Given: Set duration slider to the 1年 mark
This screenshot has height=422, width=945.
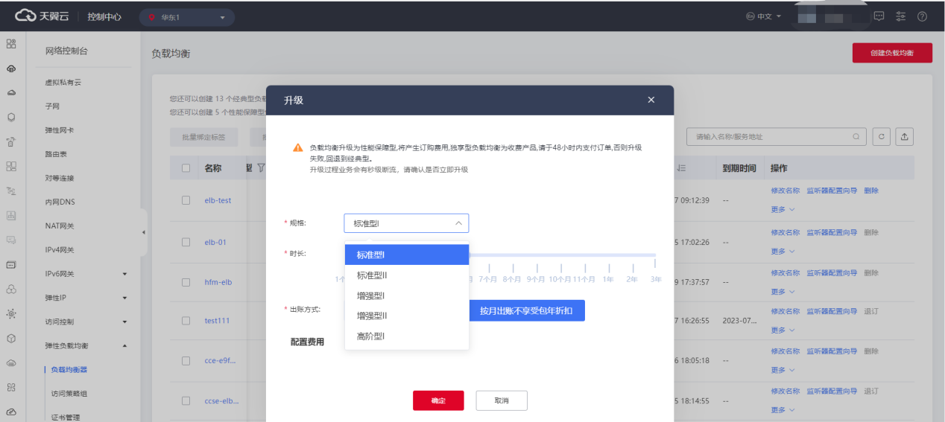Looking at the screenshot, I should coord(608,268).
